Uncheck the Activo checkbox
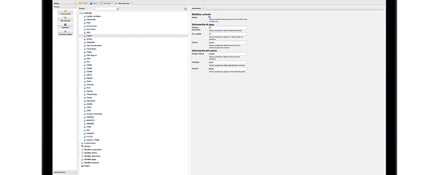 [210, 17]
